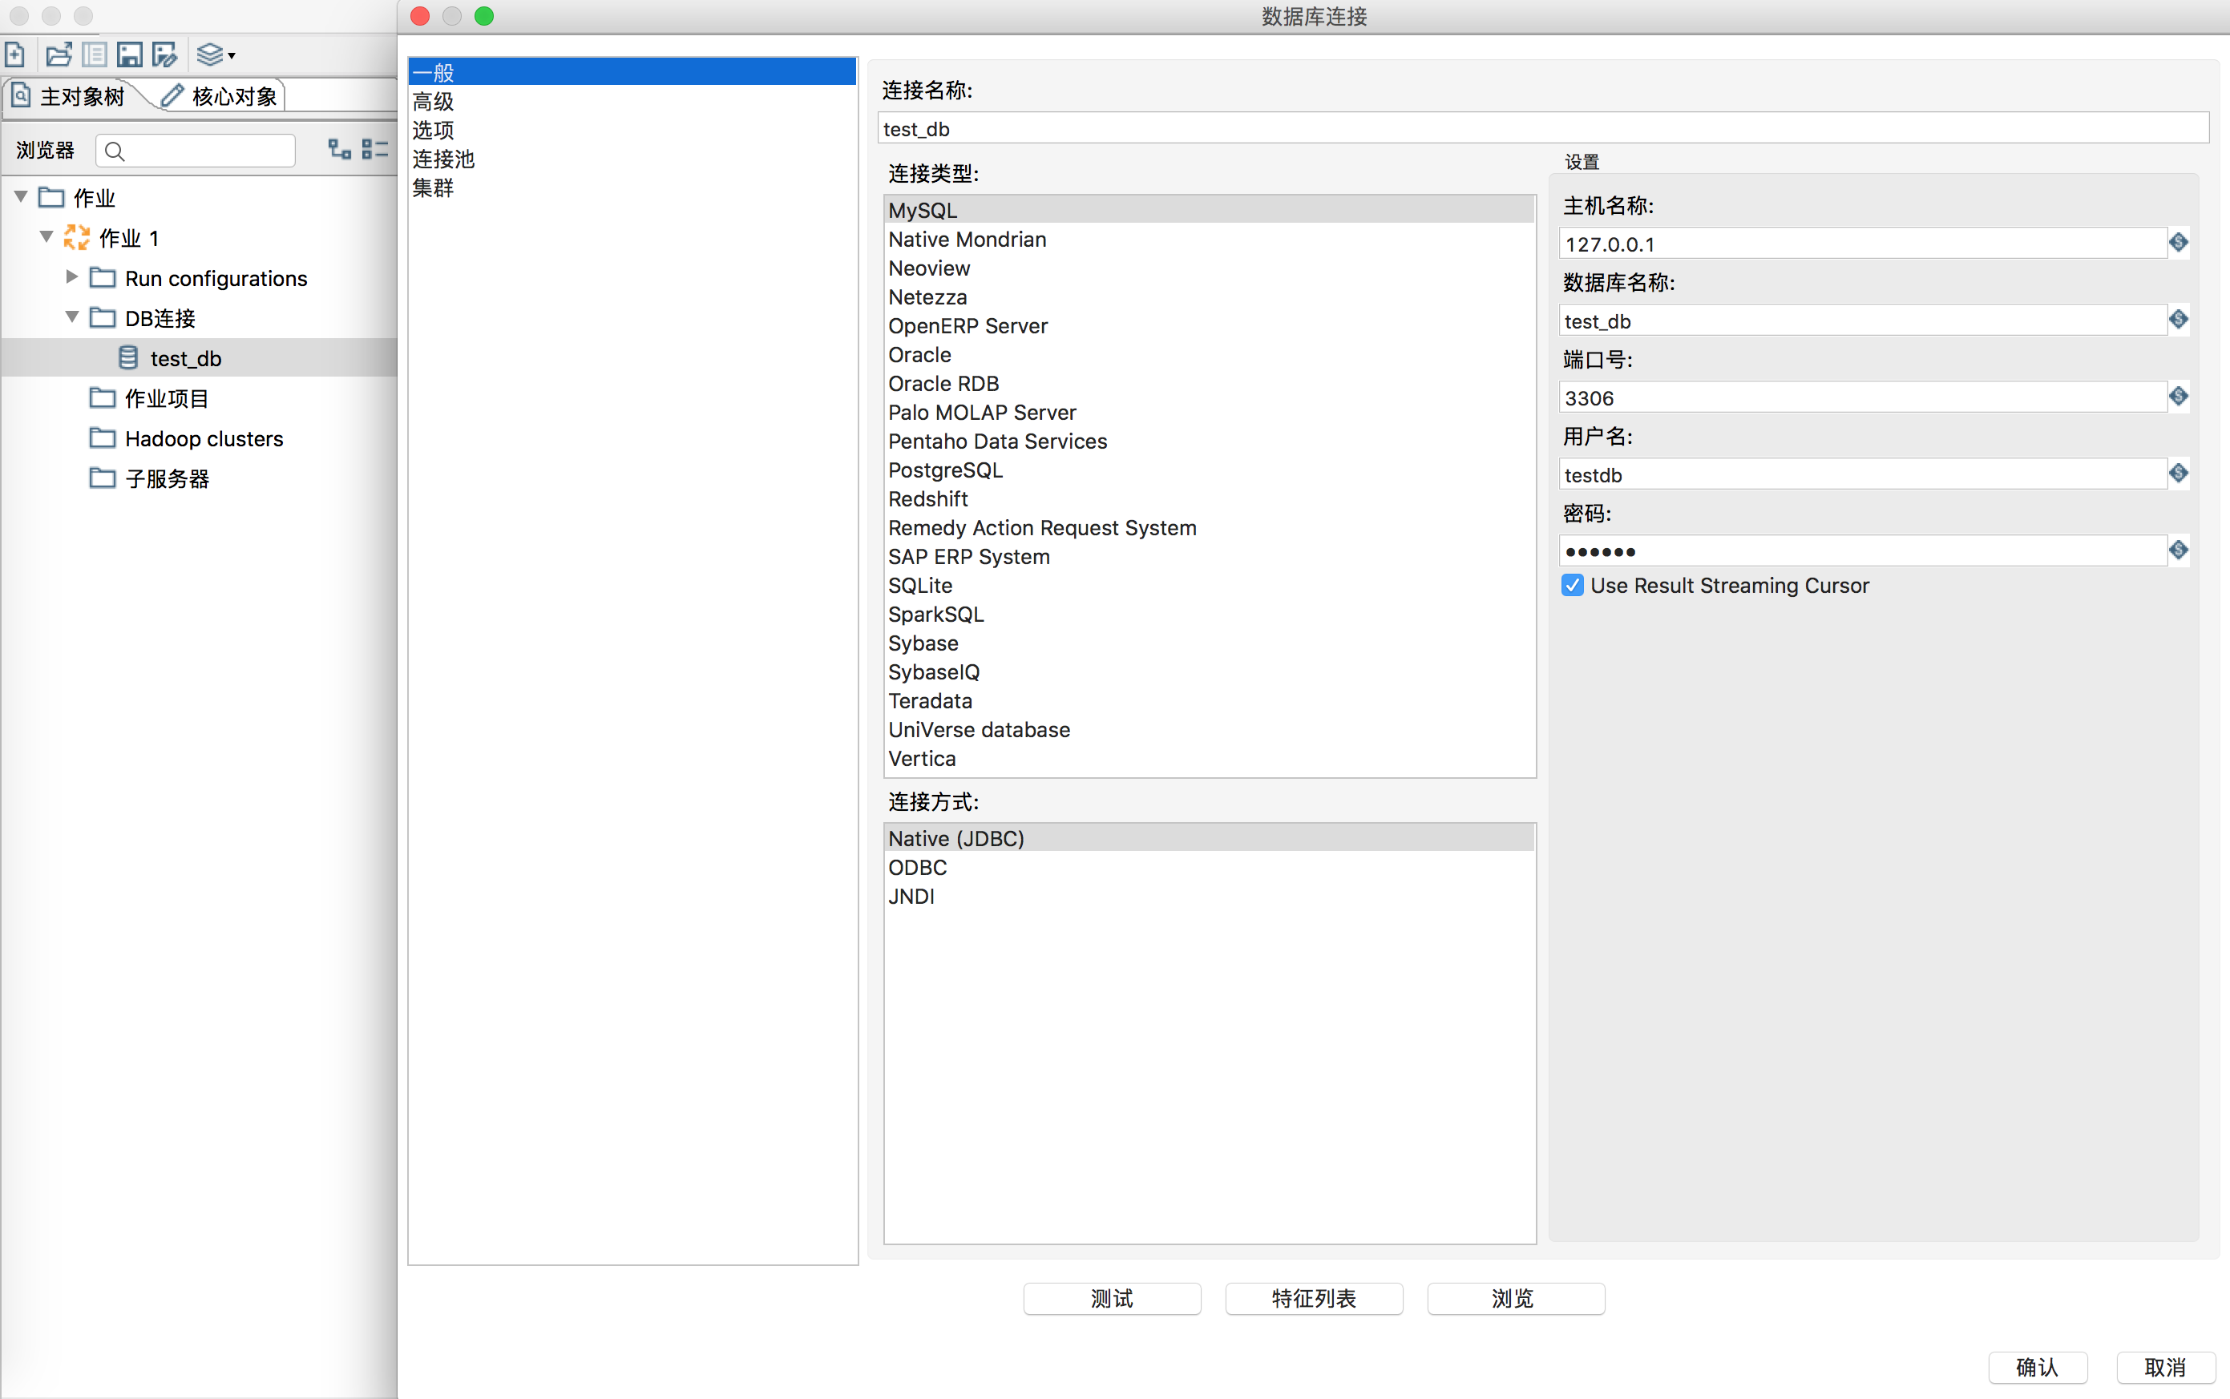Click the Open file folder icon
Screen dimensions: 2230x1399
click(x=59, y=54)
